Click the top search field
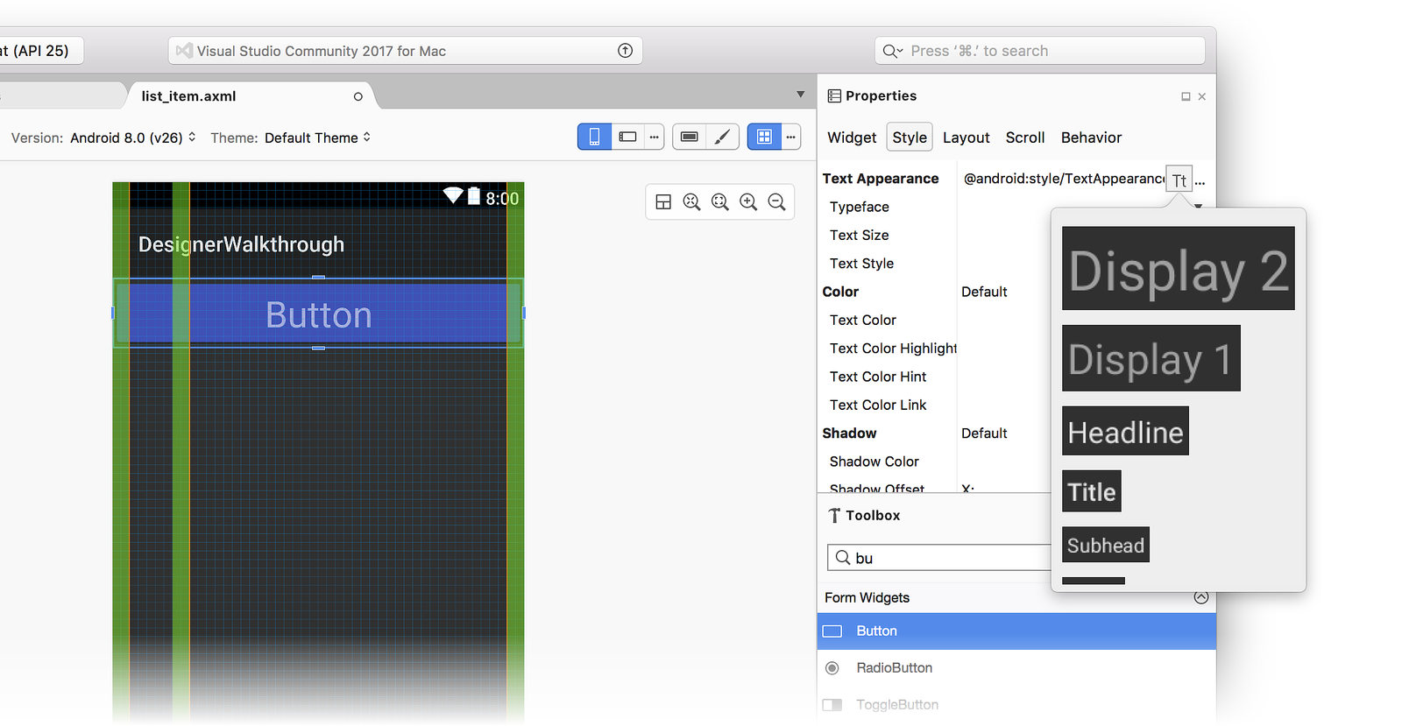Image resolution: width=1402 pixels, height=726 pixels. click(1040, 51)
